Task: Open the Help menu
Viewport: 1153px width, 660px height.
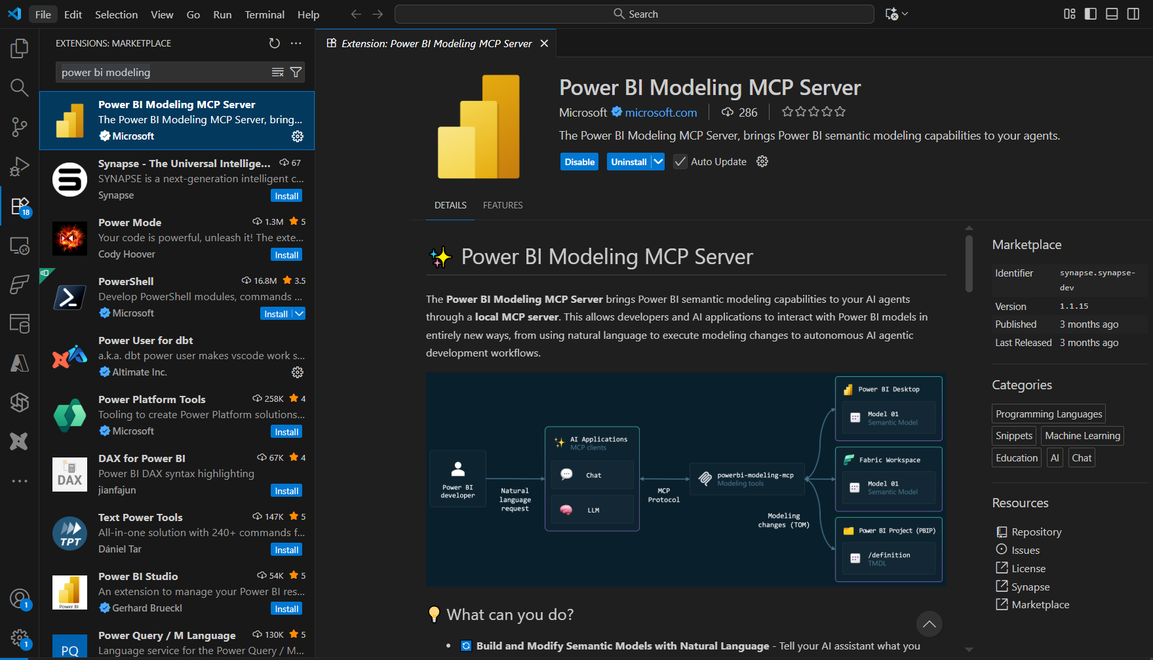Action: click(x=309, y=14)
